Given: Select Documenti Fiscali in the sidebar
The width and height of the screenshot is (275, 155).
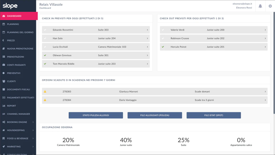Looking at the screenshot, I should click(18, 90).
